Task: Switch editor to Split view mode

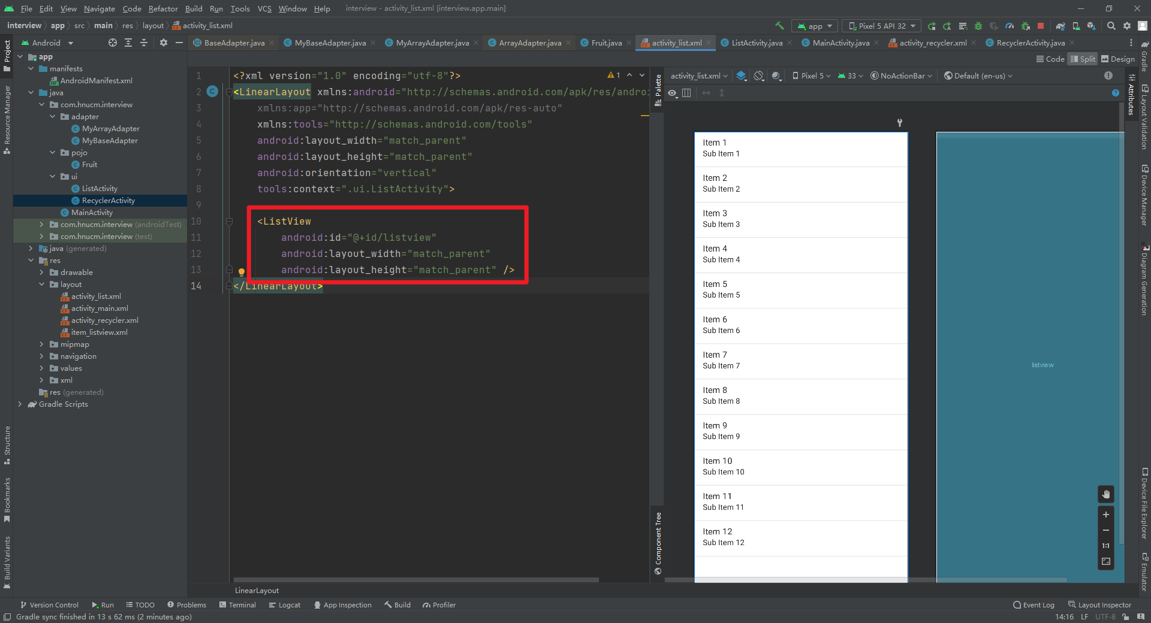Action: coord(1083,59)
